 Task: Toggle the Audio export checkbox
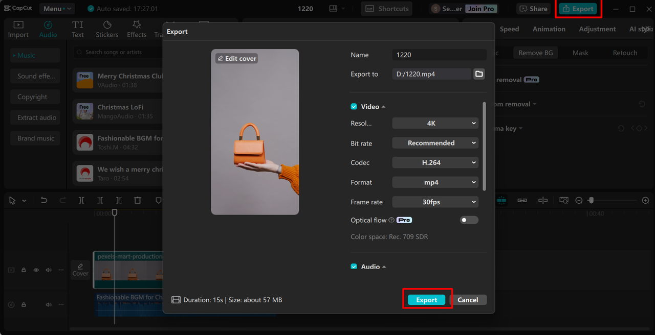(354, 267)
